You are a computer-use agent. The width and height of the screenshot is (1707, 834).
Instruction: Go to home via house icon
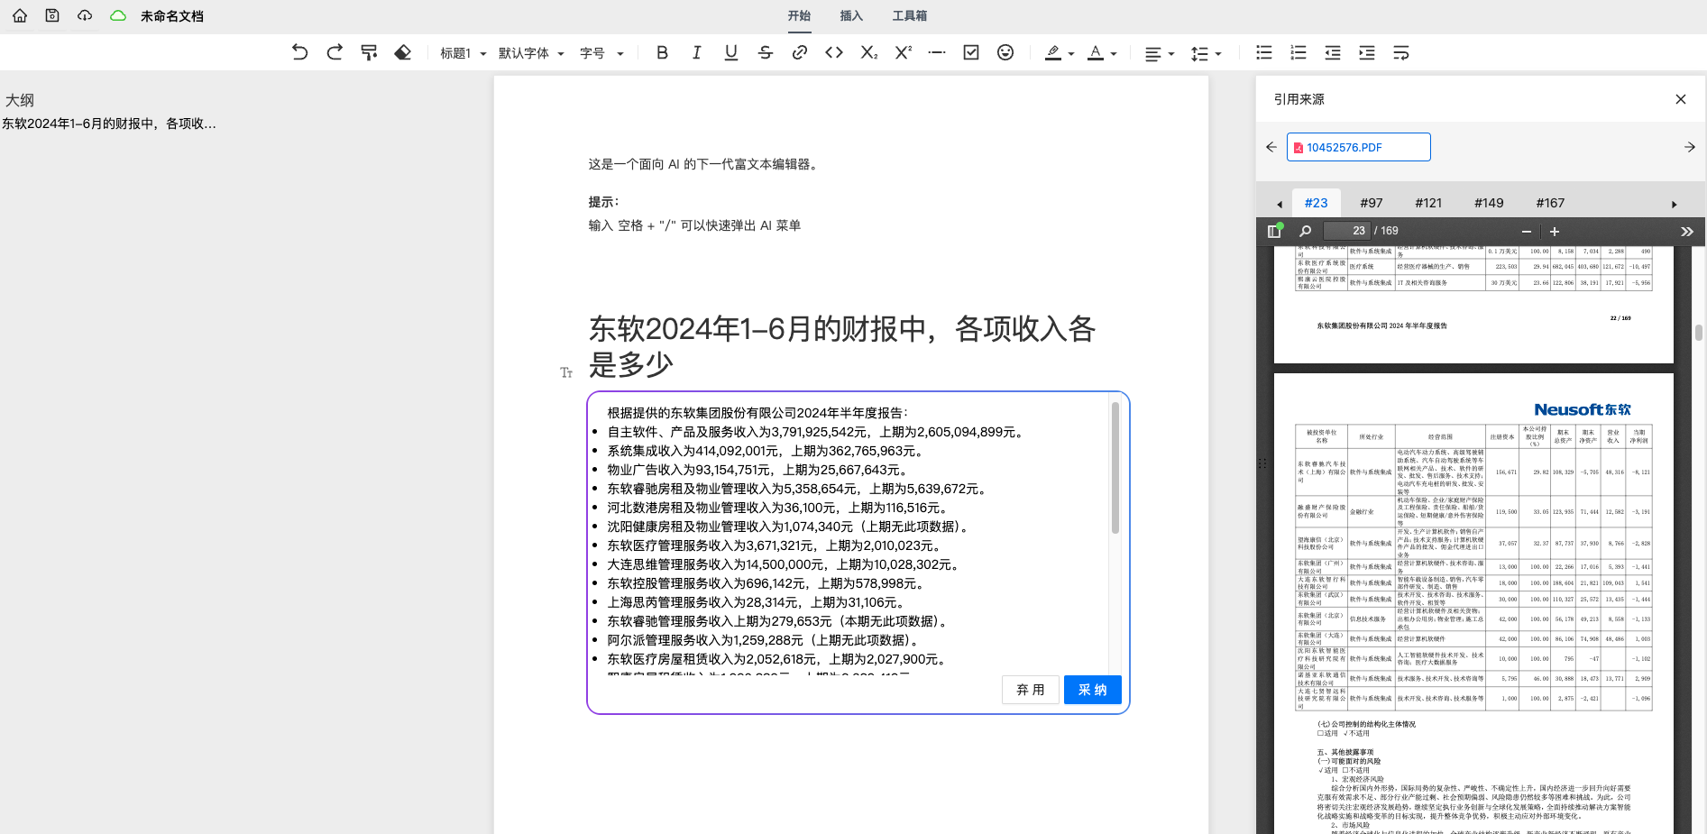point(20,16)
